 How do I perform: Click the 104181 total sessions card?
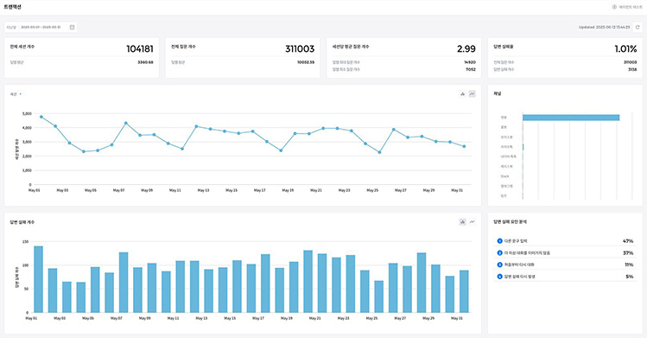click(x=82, y=58)
